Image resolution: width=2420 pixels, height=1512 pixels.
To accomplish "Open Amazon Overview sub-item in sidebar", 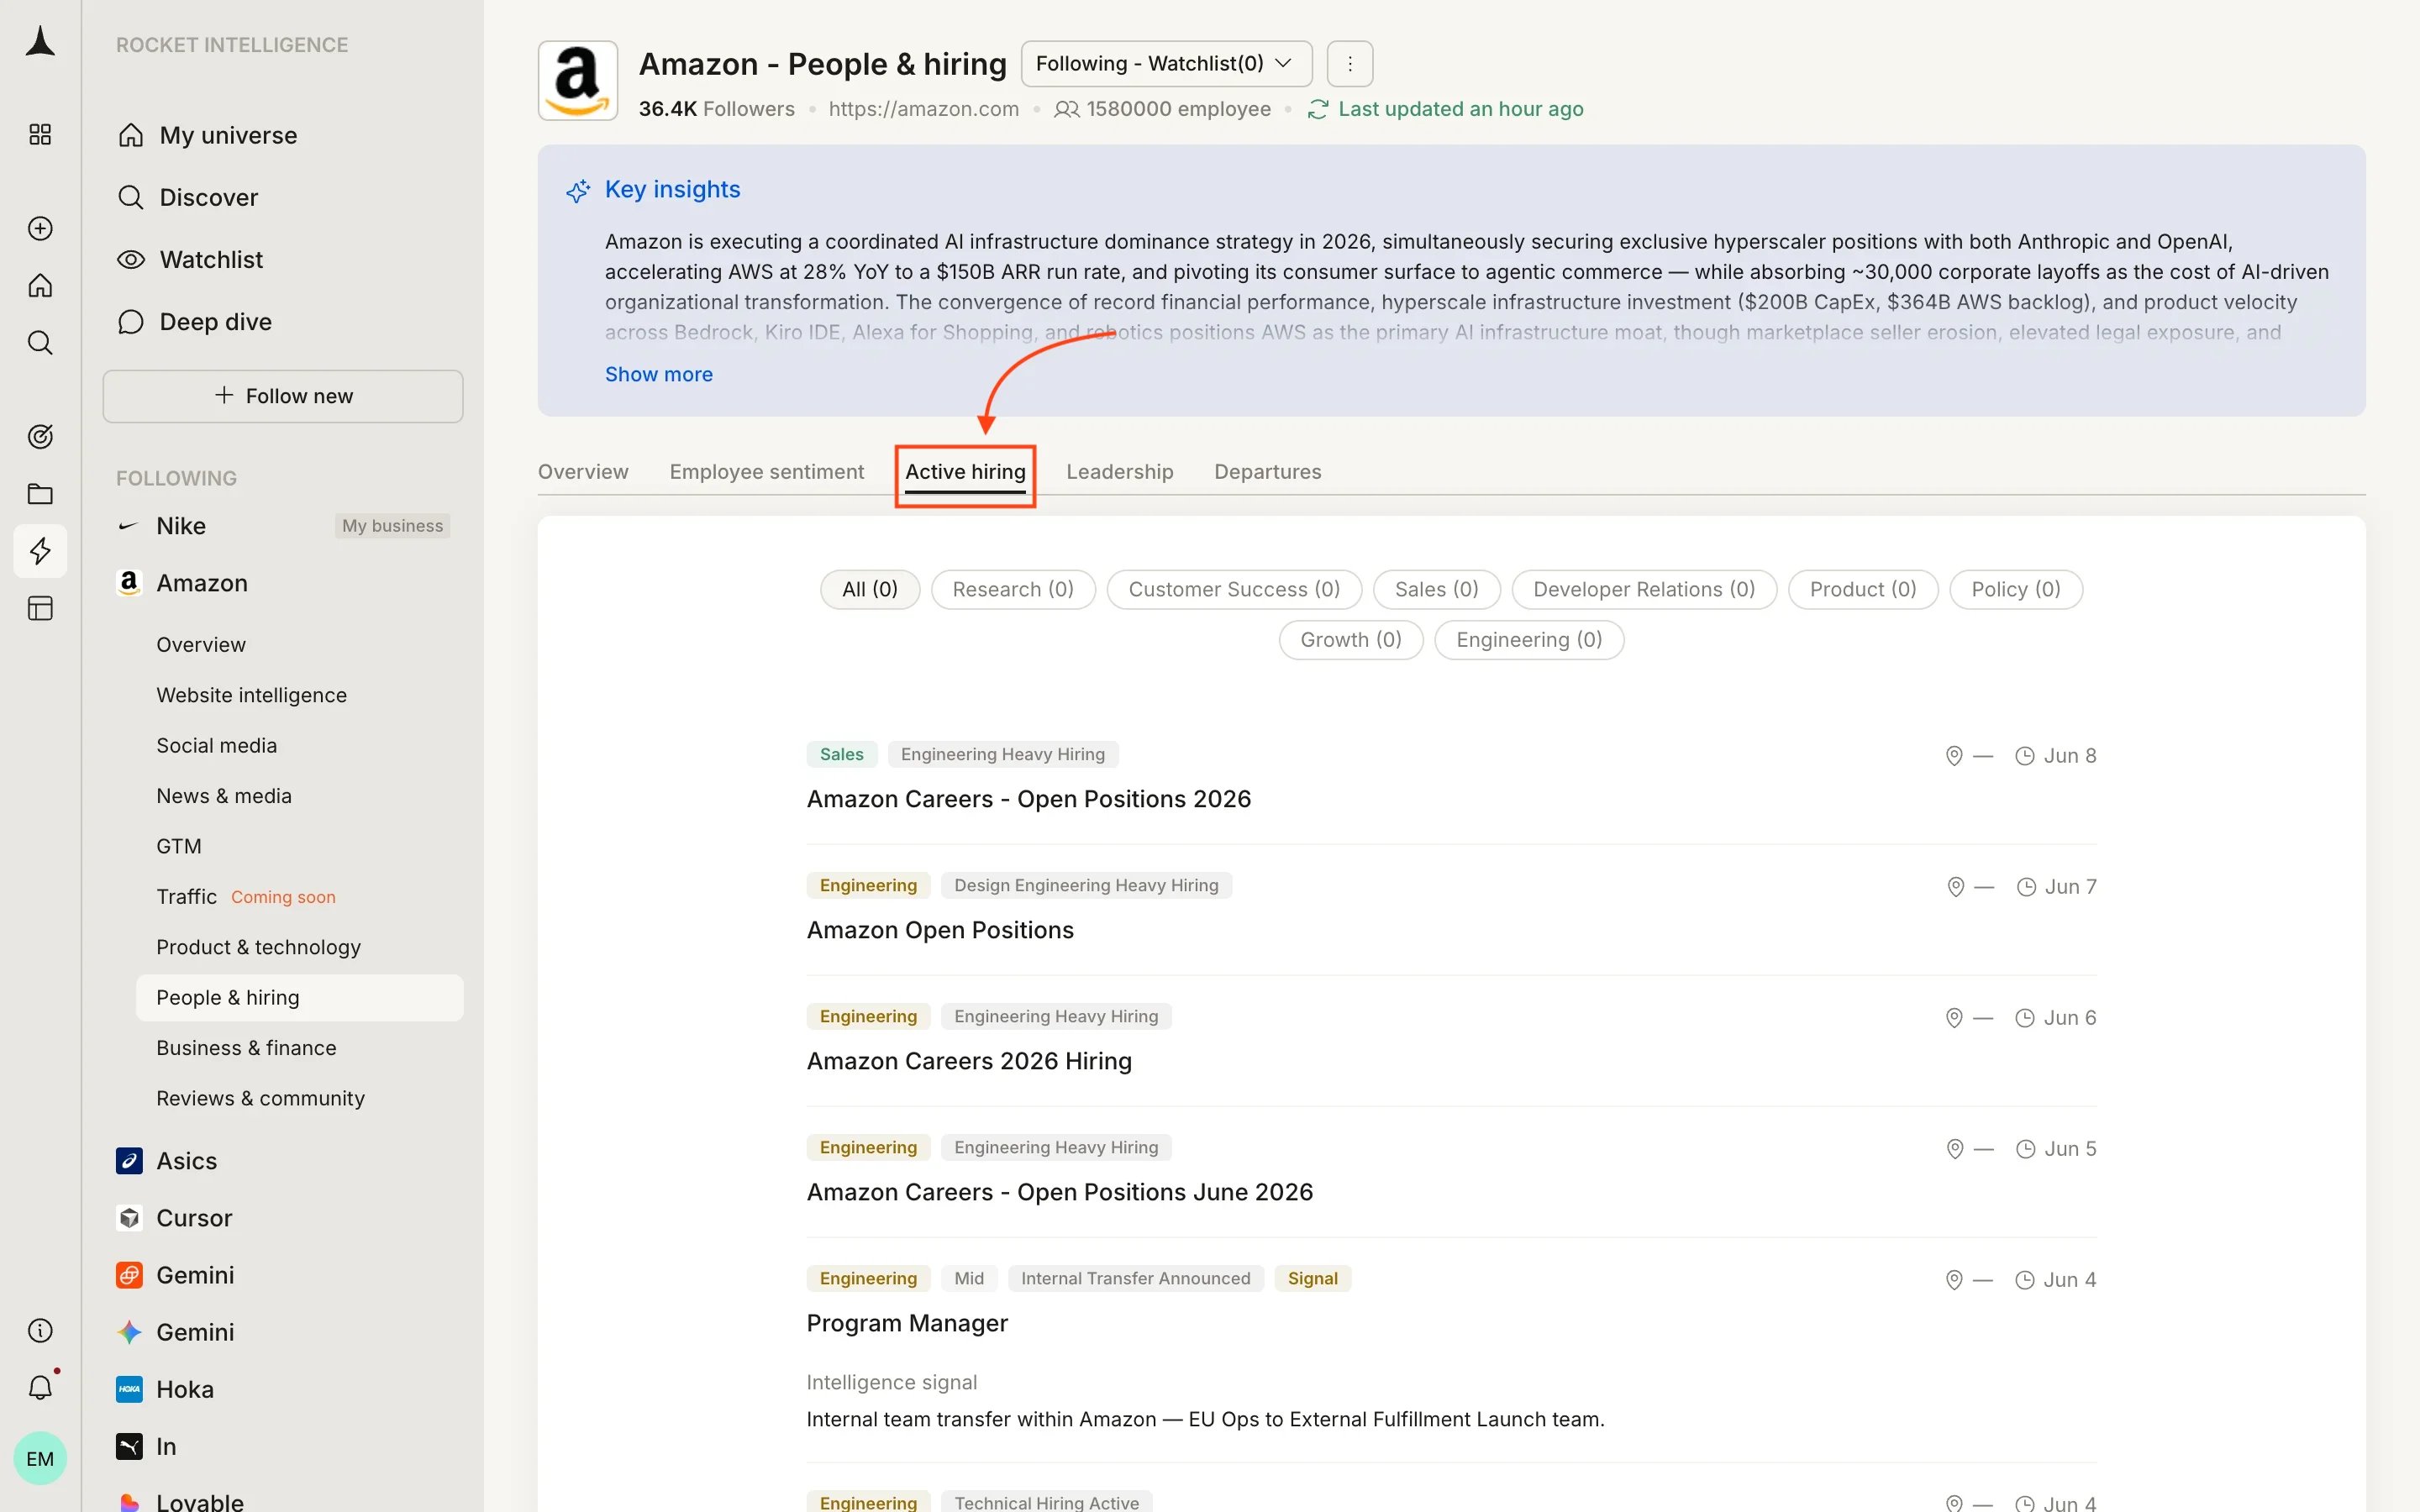I will [x=201, y=645].
